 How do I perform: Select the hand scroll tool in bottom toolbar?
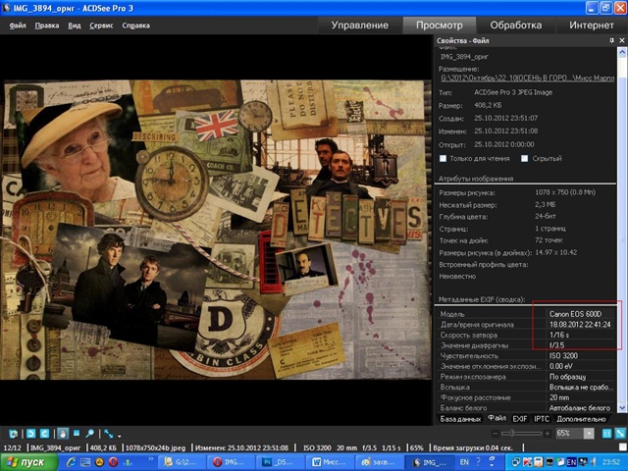pyautogui.click(x=63, y=433)
